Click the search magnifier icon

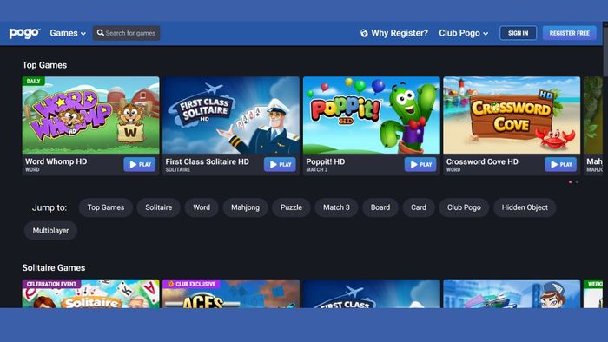[x=101, y=33]
